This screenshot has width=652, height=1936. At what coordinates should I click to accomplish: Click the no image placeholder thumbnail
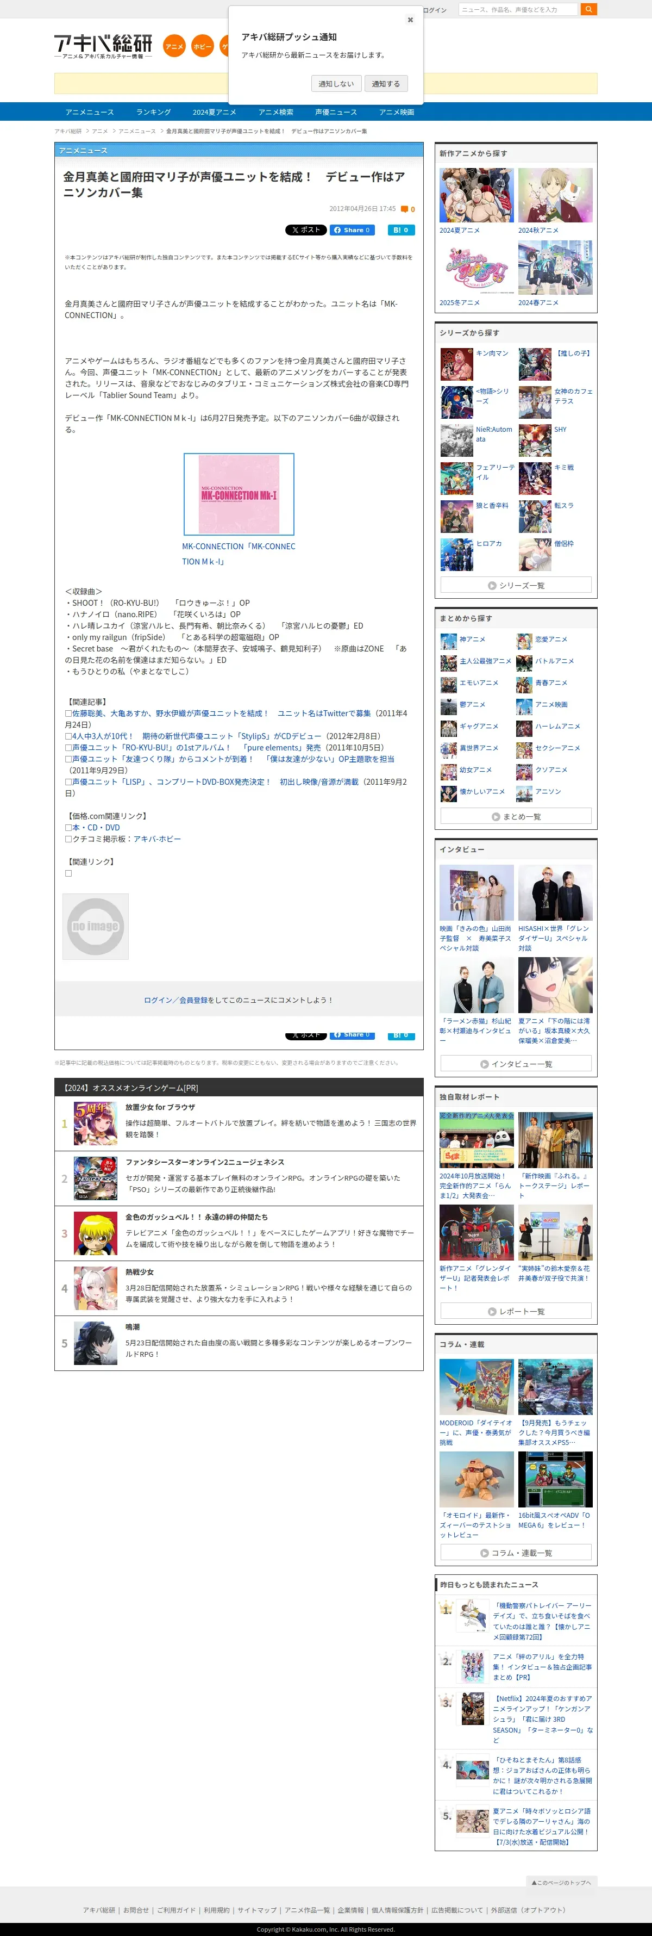96,926
